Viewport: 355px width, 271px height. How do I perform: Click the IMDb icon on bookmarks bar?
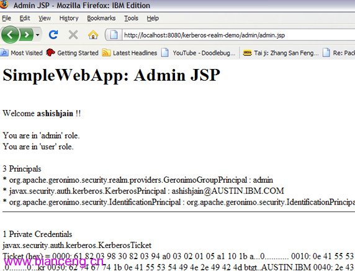[247, 53]
